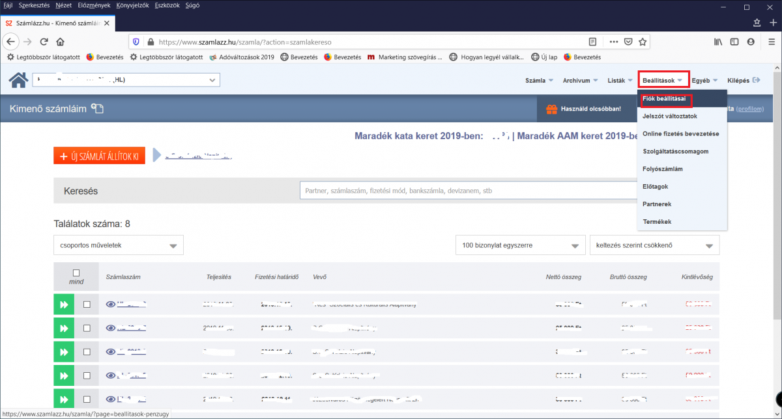Select 'Partnerek' menu item
The image size is (782, 419).
(682, 204)
